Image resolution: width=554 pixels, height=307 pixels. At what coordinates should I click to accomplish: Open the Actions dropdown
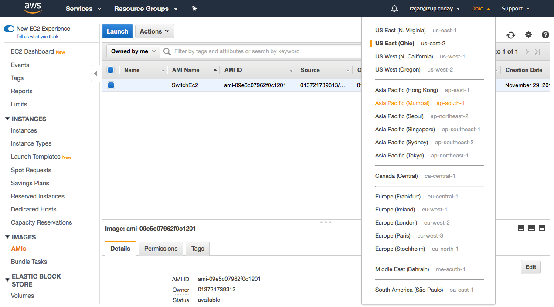[155, 31]
